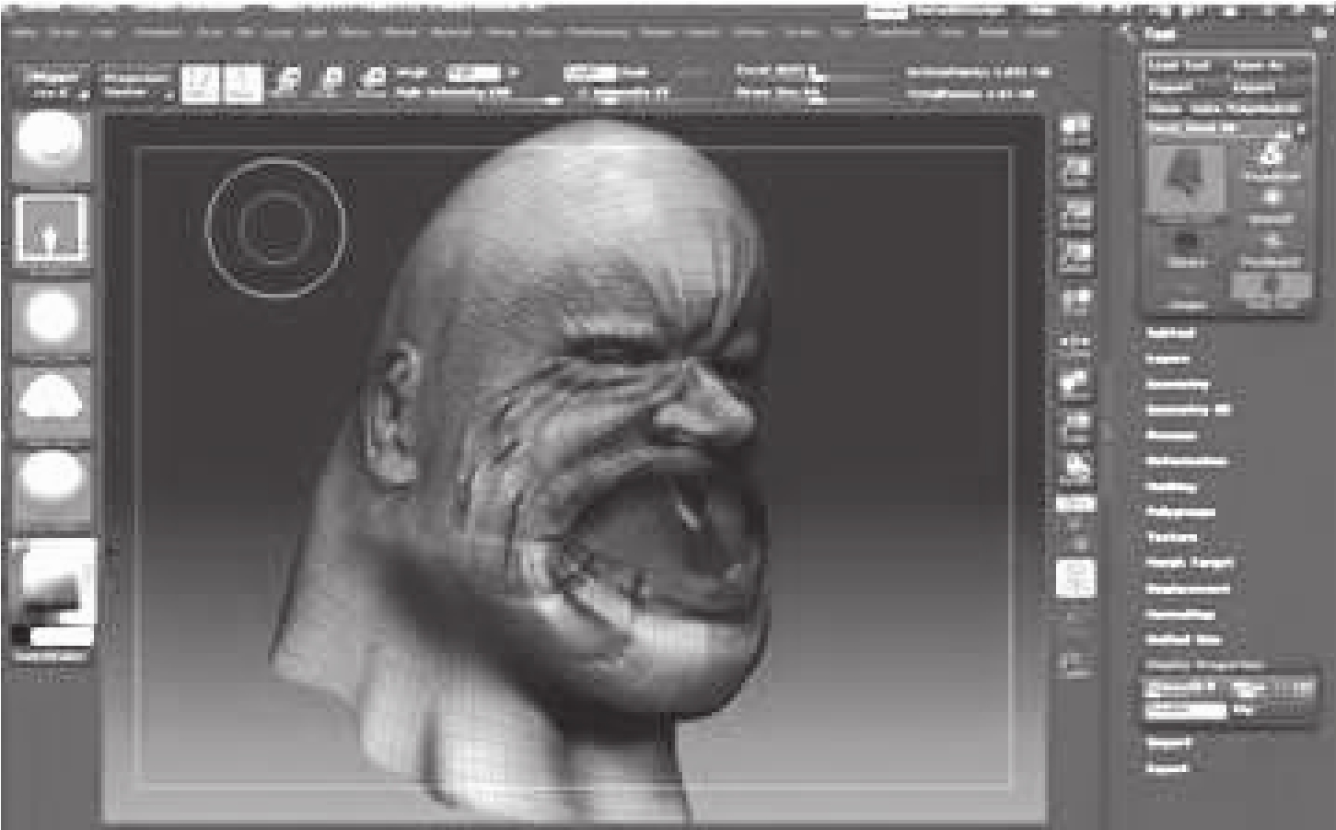
Task: Expand the Texture subpalette
Action: pos(1171,537)
